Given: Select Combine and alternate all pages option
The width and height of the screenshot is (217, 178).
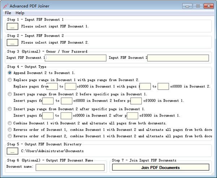Looking at the screenshot, I should click(x=10, y=123).
